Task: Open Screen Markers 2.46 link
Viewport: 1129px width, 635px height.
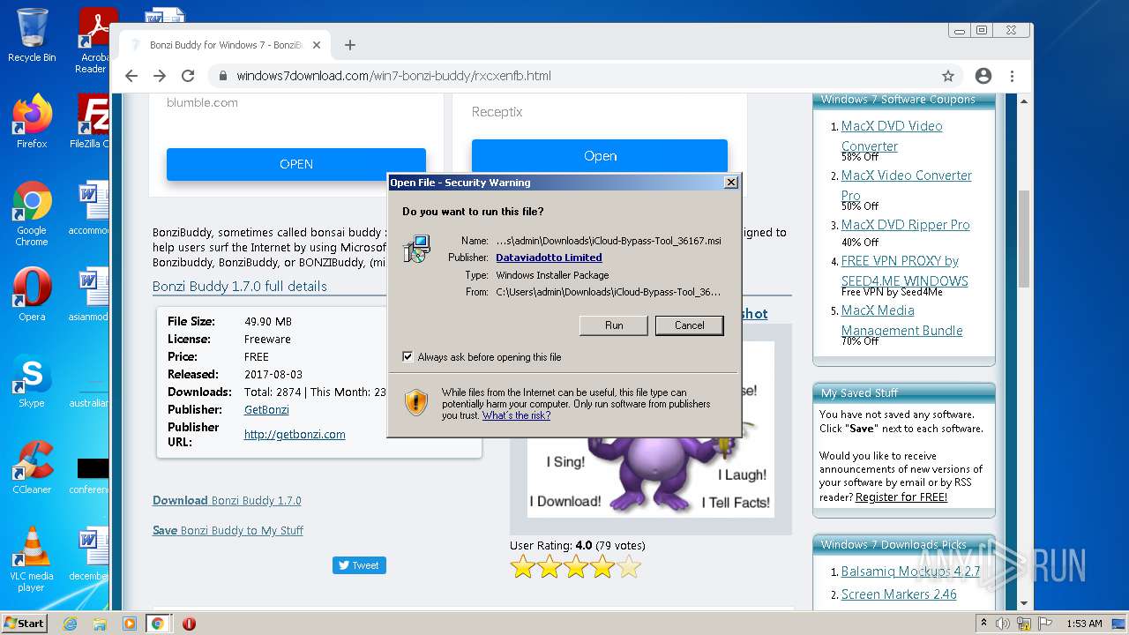Action: [899, 594]
